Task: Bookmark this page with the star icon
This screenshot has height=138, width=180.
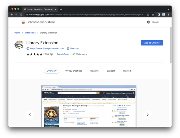Action: (153, 15)
